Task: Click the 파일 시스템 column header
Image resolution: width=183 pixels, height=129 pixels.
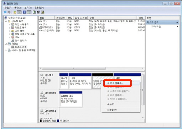Action: (80, 18)
